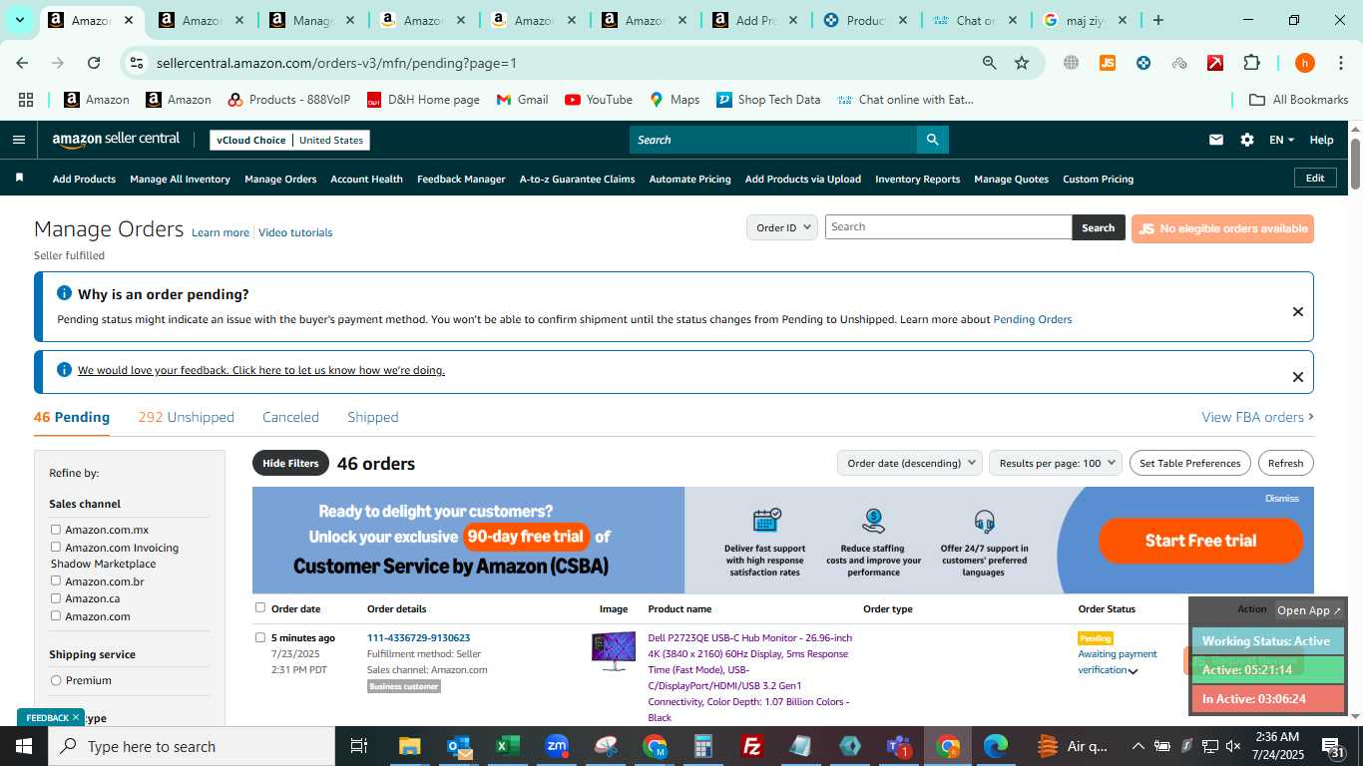Click the Amazon Seller Central logo

pos(116,140)
